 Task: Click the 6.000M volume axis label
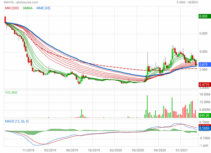(x=205, y=110)
